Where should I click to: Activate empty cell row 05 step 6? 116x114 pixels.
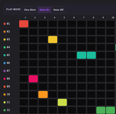72,55
